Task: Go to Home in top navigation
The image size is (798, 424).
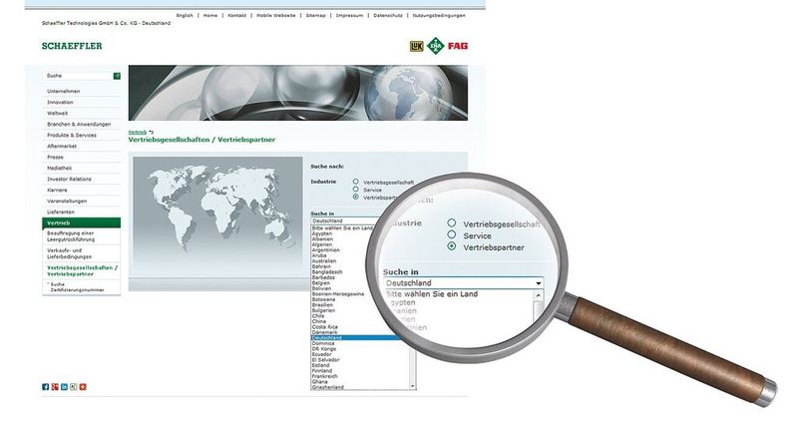Action: click(x=210, y=16)
